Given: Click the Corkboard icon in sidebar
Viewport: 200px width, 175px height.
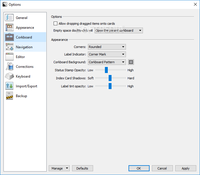Looking at the screenshot, I should 9,37.
